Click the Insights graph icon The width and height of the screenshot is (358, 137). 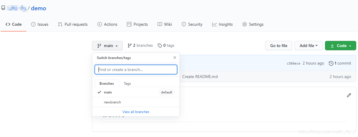[215, 24]
